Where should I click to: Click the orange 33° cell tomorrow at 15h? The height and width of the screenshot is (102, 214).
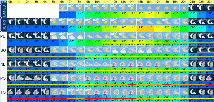[141, 27]
